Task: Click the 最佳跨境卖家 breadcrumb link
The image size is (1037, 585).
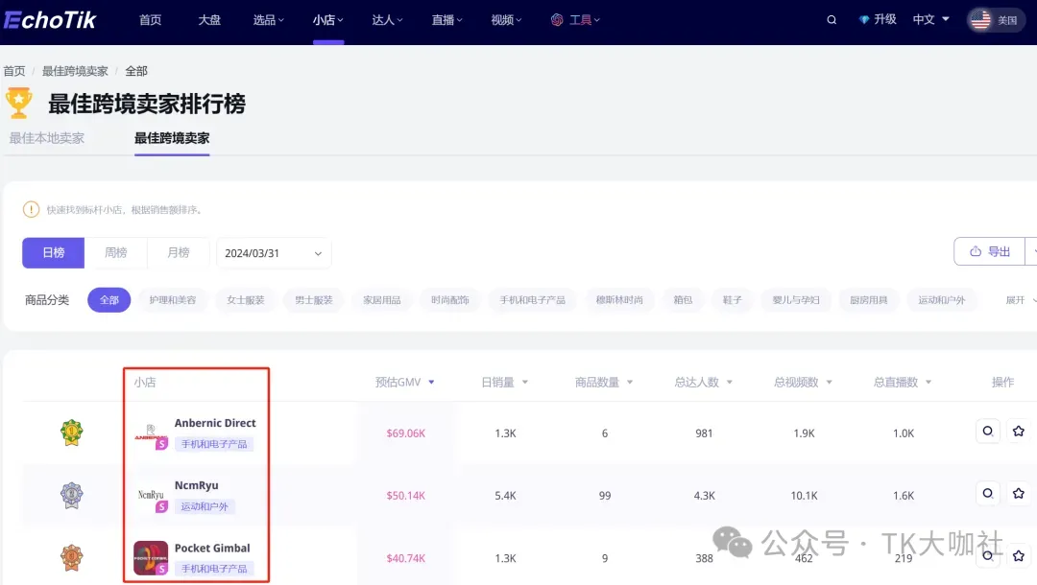Action: 75,71
